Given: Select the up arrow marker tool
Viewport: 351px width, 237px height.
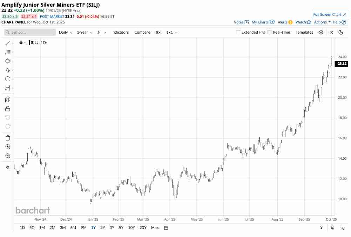Looking at the screenshot, I should coord(8,70).
